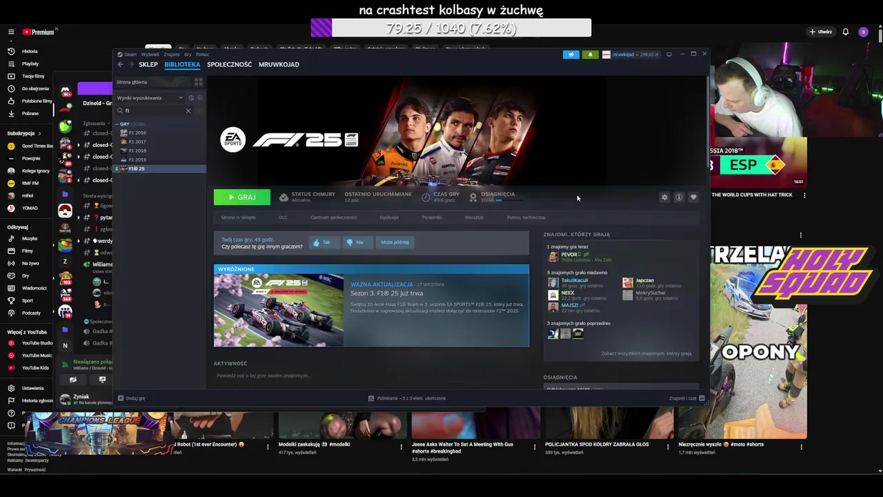This screenshot has width=883, height=497.
Task: Select F1 2016 in library list
Action: 137,133
